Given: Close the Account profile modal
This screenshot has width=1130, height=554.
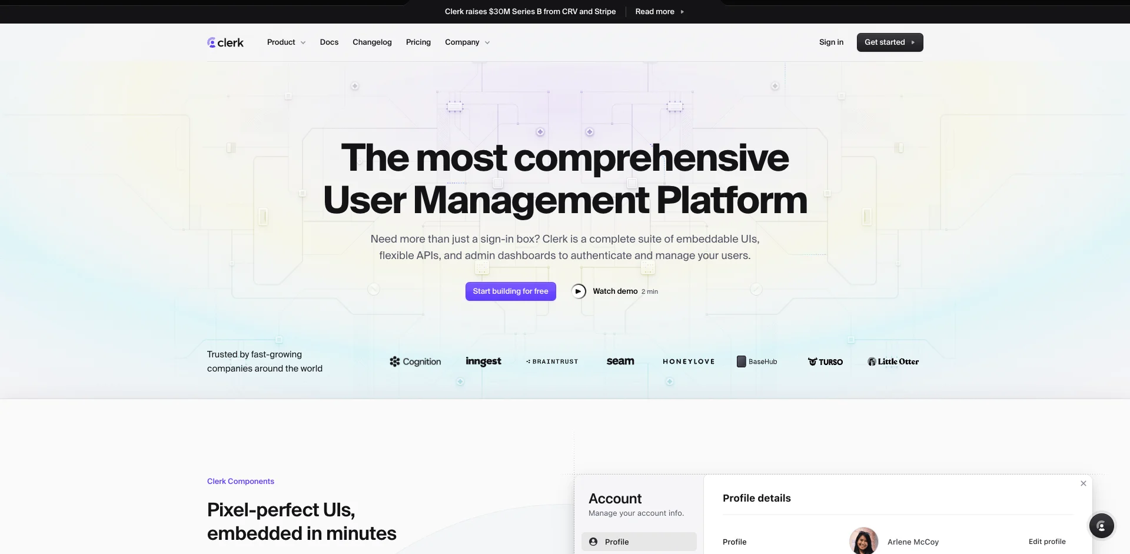Looking at the screenshot, I should [1084, 483].
